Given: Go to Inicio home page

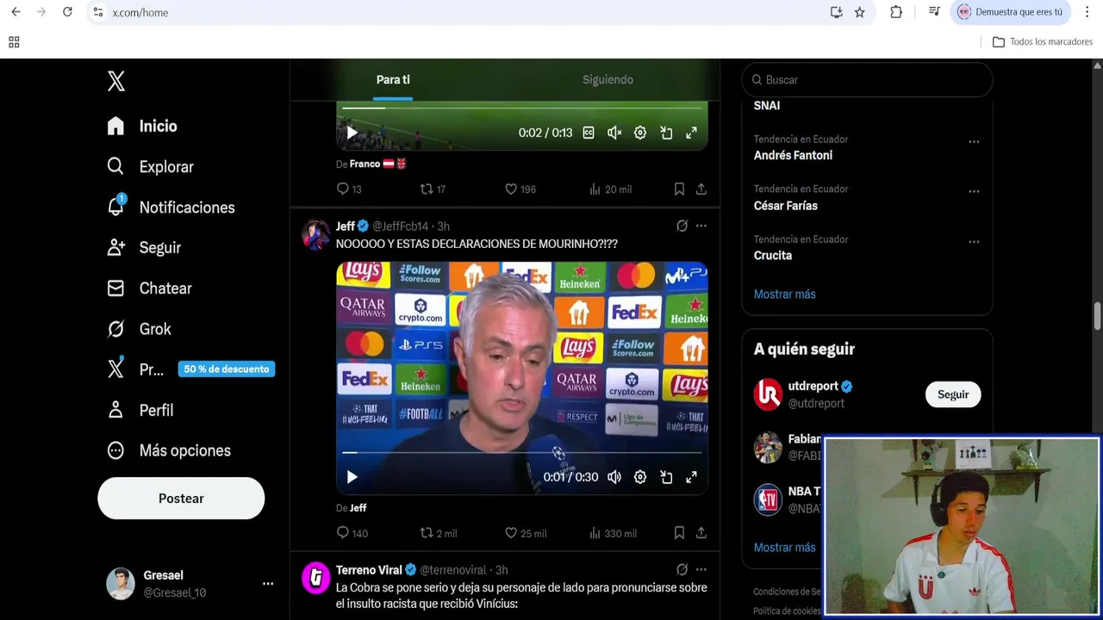Looking at the screenshot, I should tap(142, 126).
